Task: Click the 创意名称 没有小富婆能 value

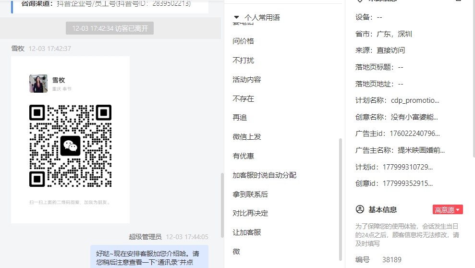Action: click(414, 117)
